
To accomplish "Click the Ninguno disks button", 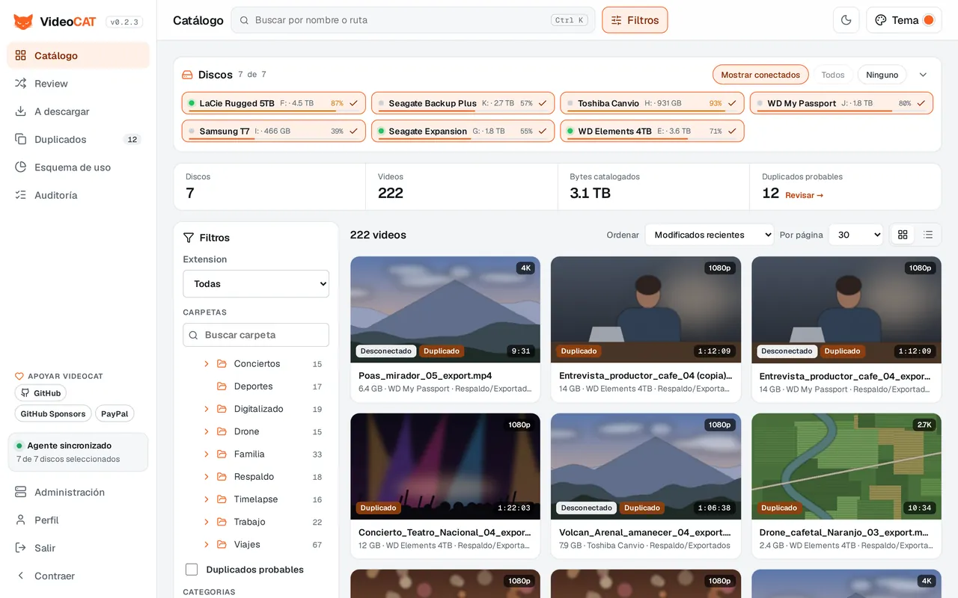I will coord(882,75).
